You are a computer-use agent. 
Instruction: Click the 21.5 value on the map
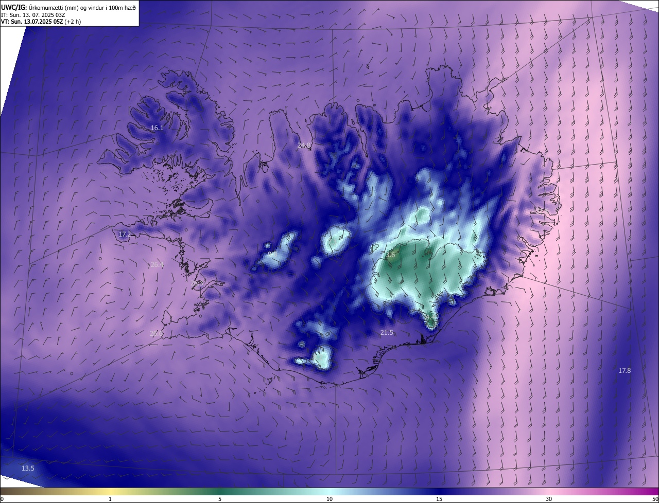click(387, 333)
